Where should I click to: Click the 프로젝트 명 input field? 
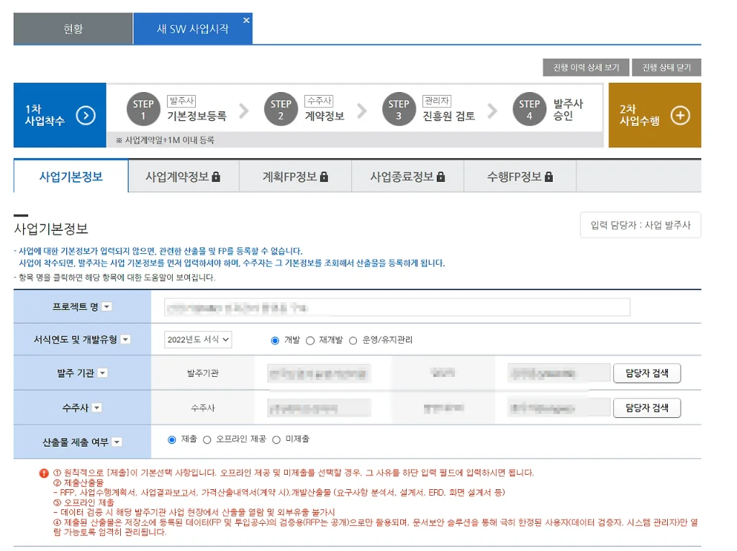click(397, 307)
